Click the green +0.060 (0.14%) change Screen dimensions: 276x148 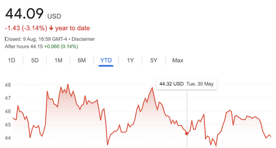[x=61, y=46]
